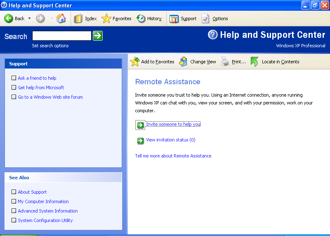Click the Print... label
The width and height of the screenshot is (330, 236).
(x=239, y=62)
